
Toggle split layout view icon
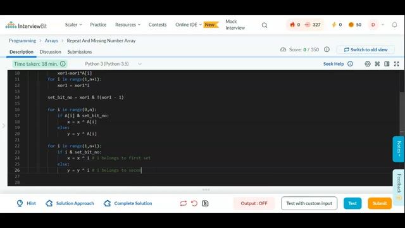(387, 63)
